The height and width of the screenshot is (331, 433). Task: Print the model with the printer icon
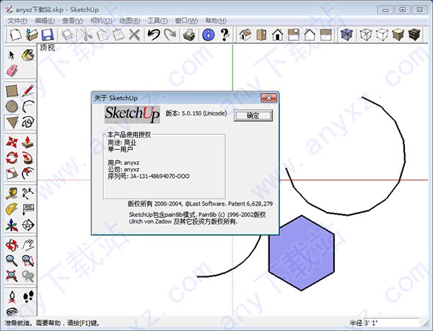coord(189,35)
